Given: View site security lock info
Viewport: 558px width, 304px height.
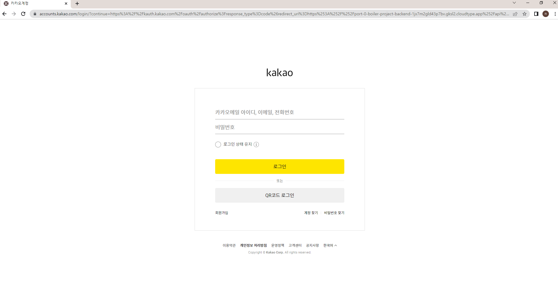Looking at the screenshot, I should pyautogui.click(x=35, y=14).
